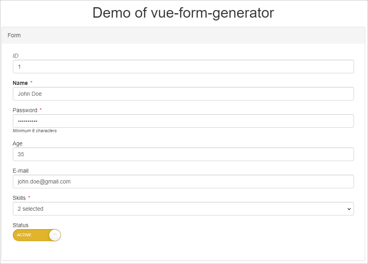The width and height of the screenshot is (368, 264).
Task: Click the Password label text
Action: pos(25,110)
